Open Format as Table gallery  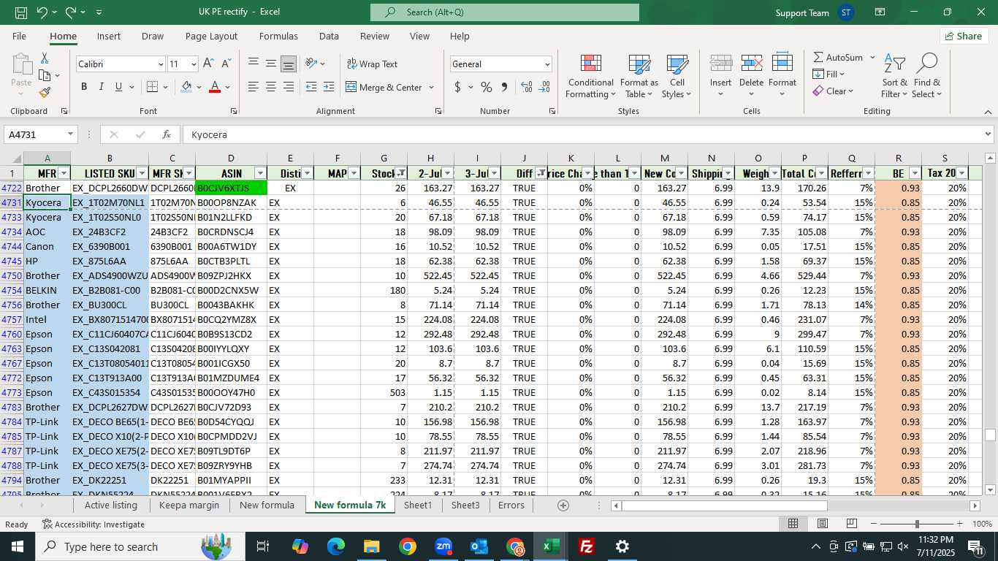[639, 76]
